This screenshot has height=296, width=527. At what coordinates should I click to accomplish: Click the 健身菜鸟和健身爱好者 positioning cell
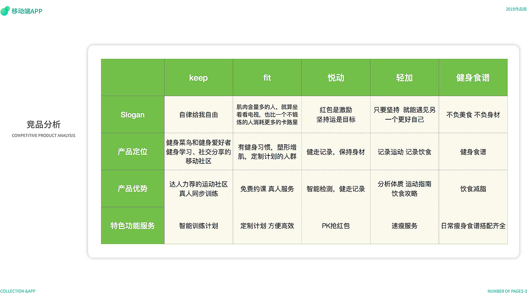198,152
